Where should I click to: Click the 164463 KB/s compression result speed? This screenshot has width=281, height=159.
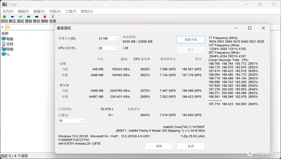[x=121, y=75]
